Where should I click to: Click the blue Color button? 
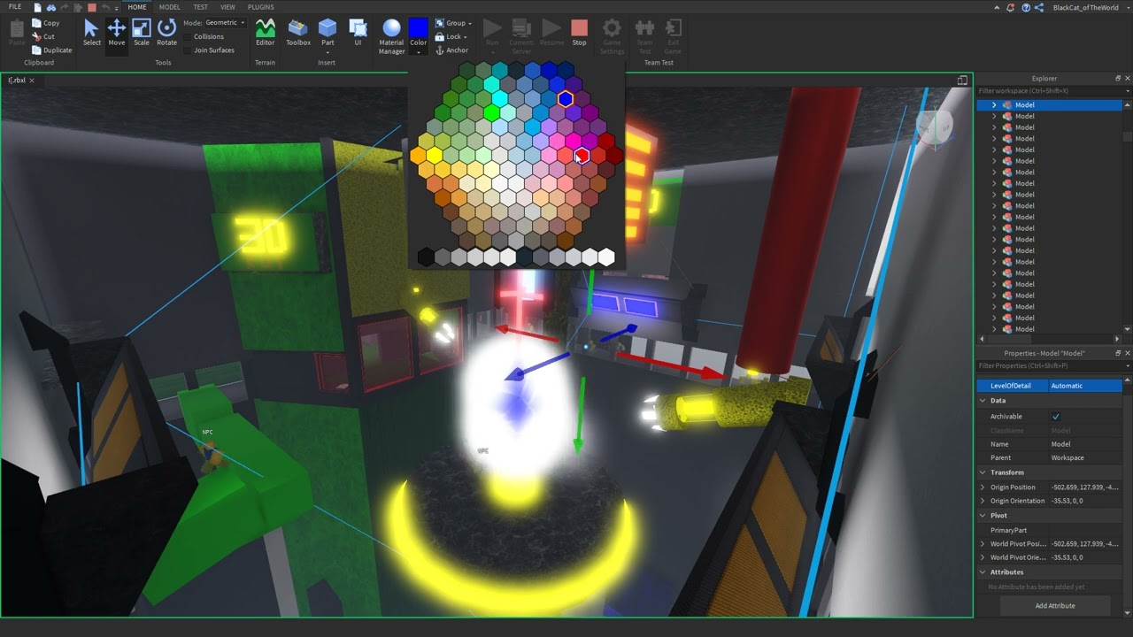[x=419, y=28]
